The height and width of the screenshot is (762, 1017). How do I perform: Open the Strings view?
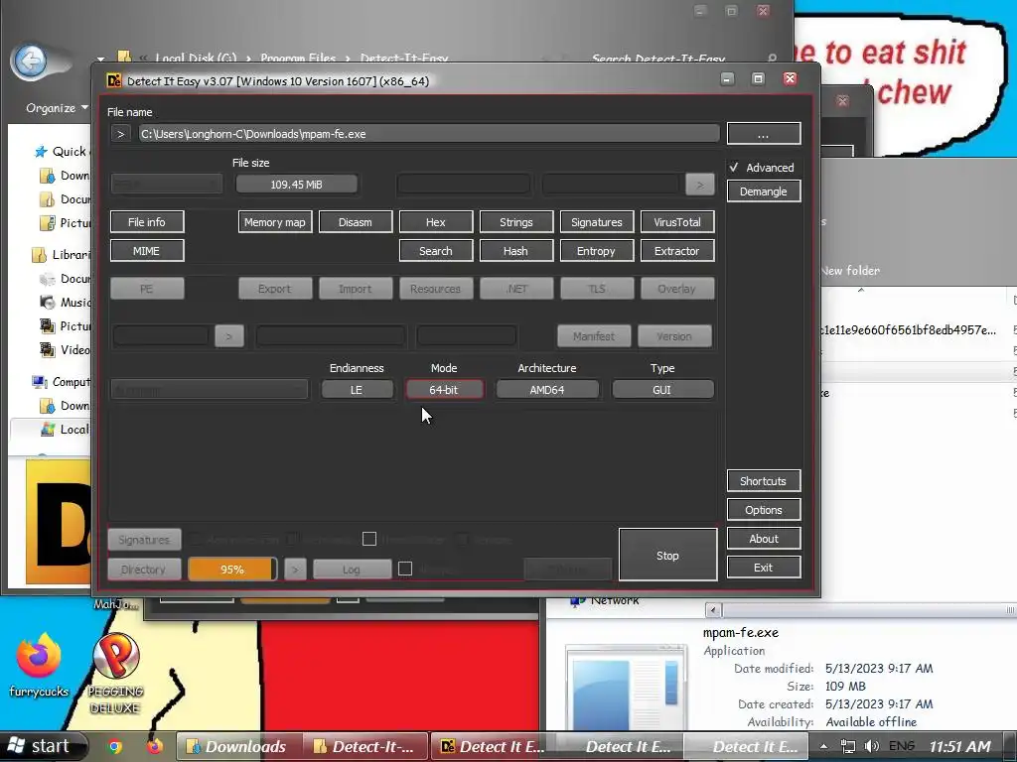(516, 221)
